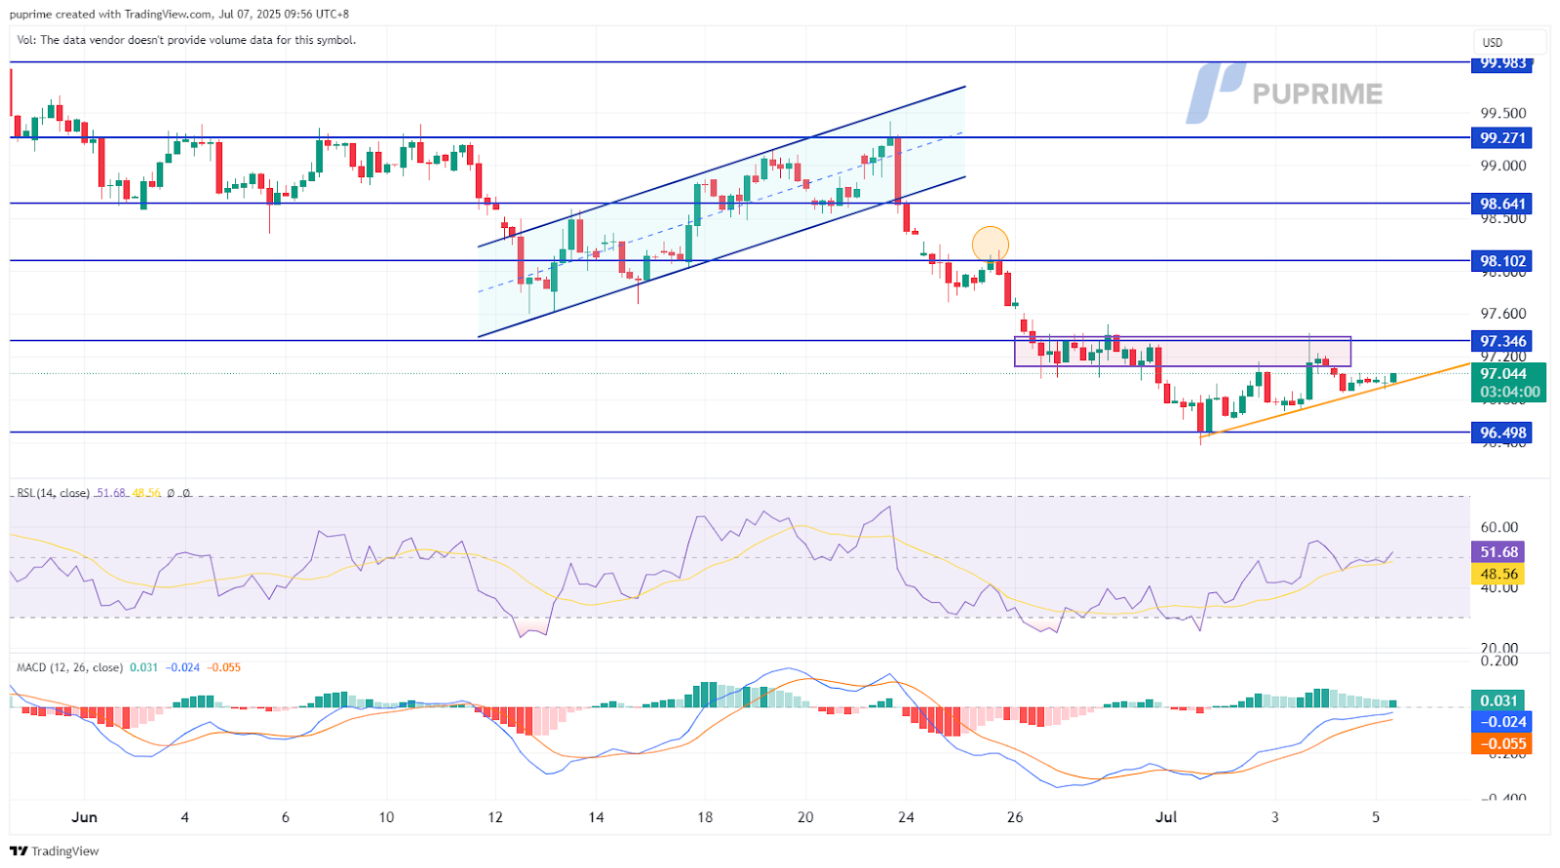Click date 18 on the time axis
Screen dimensions: 1560x868
(705, 816)
